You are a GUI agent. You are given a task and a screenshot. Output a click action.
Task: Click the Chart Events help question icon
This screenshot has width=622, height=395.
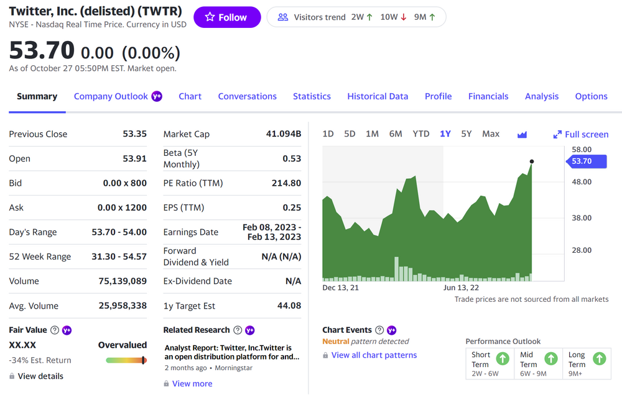click(x=379, y=330)
